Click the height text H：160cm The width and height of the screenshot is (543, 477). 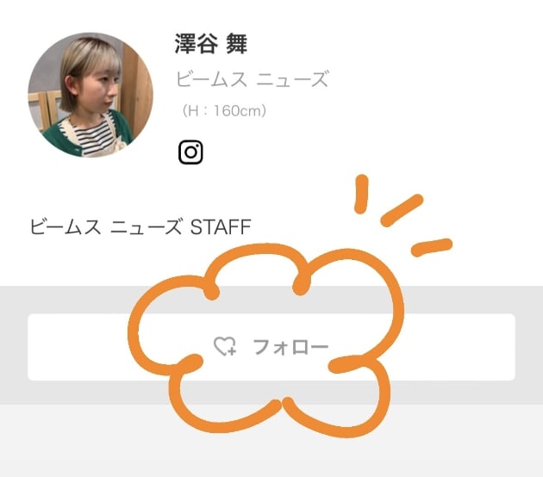coord(224,111)
